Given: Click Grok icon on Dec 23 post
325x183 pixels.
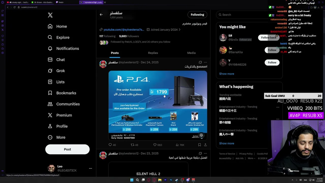Looking at the screenshot, I should [200, 154].
